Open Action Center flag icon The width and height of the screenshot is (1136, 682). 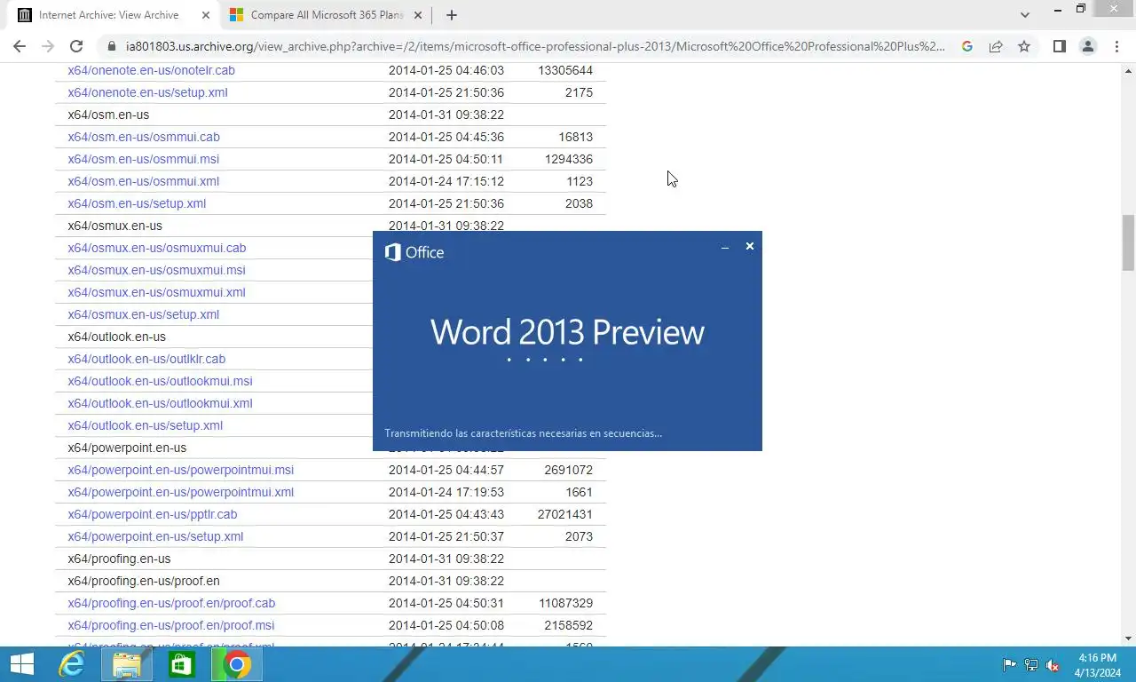[x=1009, y=665]
